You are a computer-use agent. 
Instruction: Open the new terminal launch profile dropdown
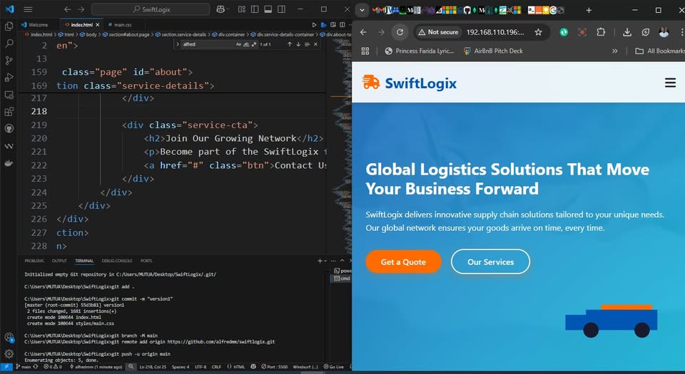tap(325, 261)
